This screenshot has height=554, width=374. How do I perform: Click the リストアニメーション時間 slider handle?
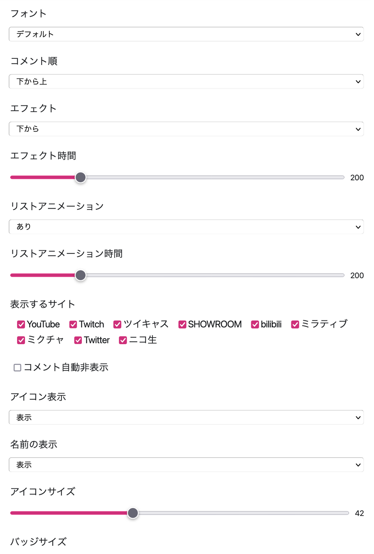pyautogui.click(x=81, y=275)
